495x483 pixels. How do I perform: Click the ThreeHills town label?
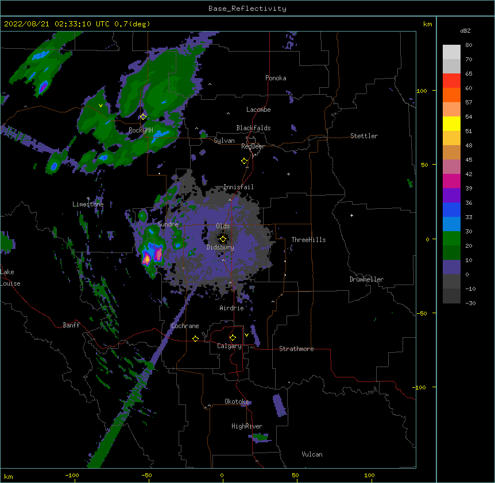[x=308, y=240]
